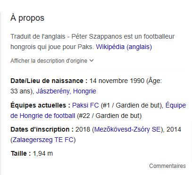
Task: Click the À propos heading
Action: (x=27, y=18)
